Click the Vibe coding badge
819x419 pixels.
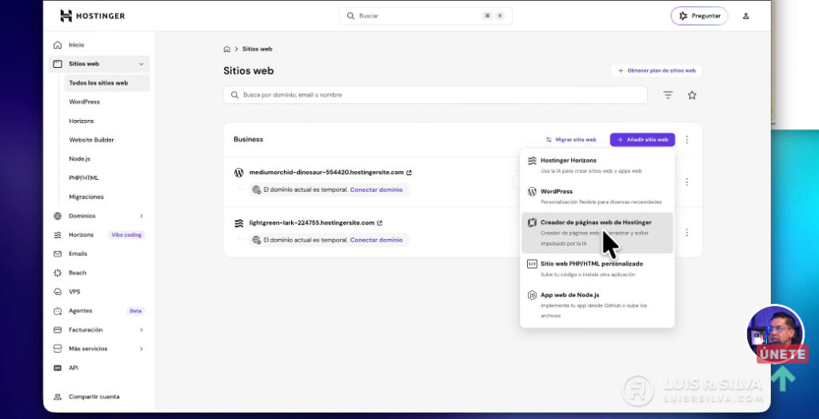tap(126, 234)
